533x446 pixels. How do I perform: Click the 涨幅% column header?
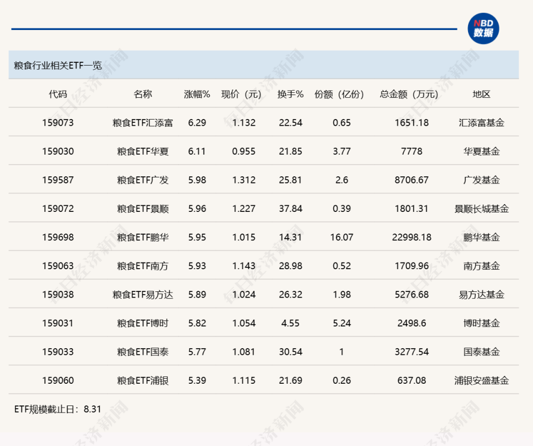click(x=197, y=94)
